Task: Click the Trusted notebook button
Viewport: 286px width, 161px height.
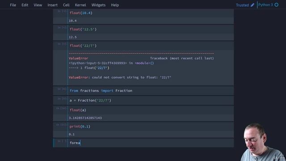Action: click(242, 5)
